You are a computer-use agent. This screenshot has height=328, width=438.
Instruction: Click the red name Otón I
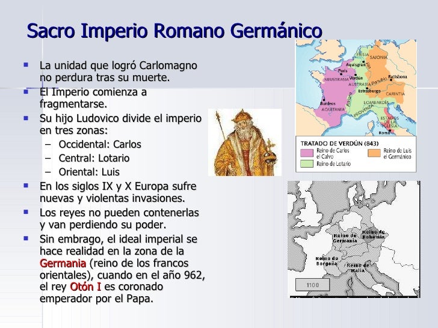(x=85, y=287)
